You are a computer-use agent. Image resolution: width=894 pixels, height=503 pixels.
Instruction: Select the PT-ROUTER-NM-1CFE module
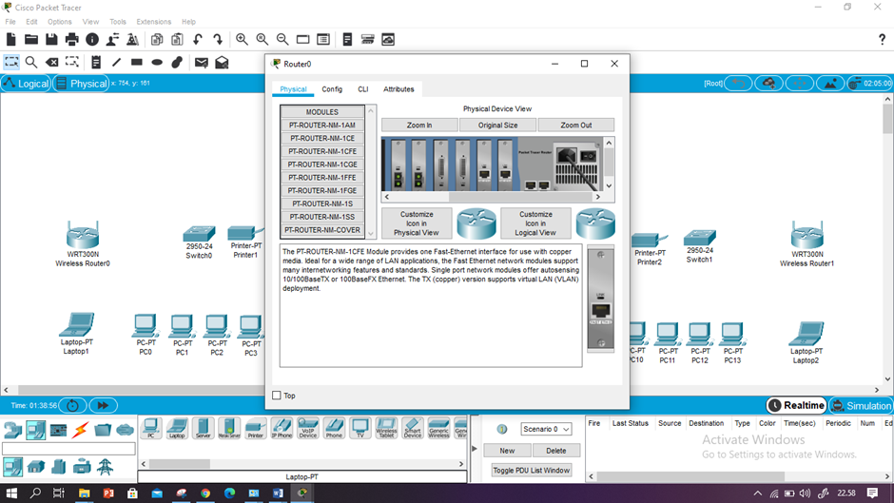322,151
